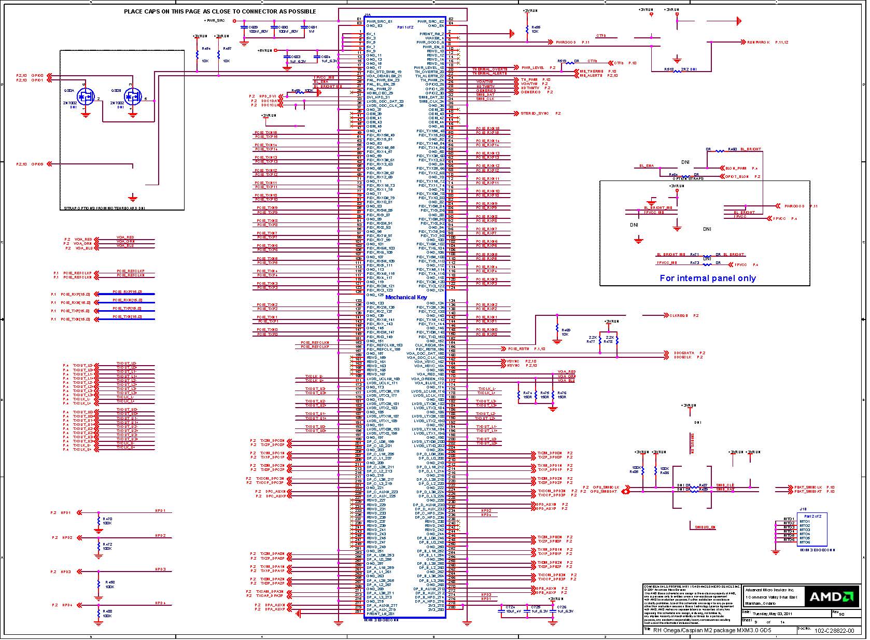Select resistor R476 label

pos(562,393)
